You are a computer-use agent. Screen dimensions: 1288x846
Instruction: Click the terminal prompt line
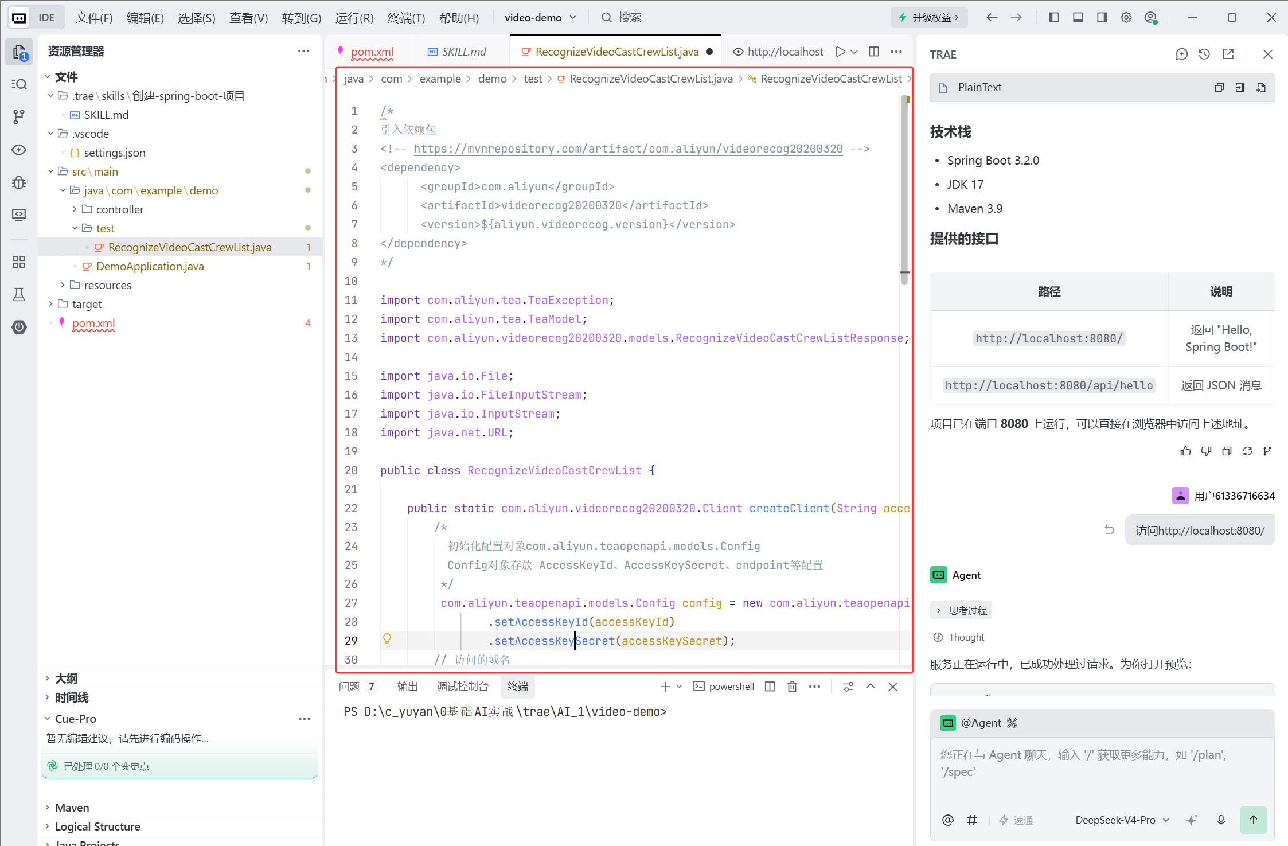[505, 712]
